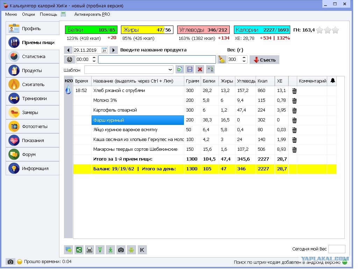358x269 pixels.
Task: Open the Информация section
Action: [33, 169]
